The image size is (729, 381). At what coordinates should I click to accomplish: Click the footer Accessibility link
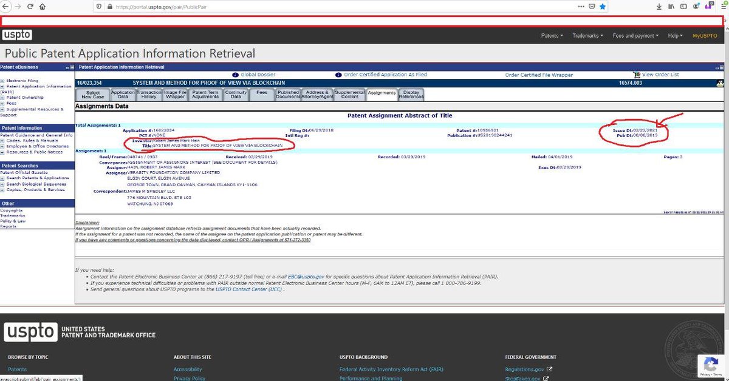[x=188, y=369]
